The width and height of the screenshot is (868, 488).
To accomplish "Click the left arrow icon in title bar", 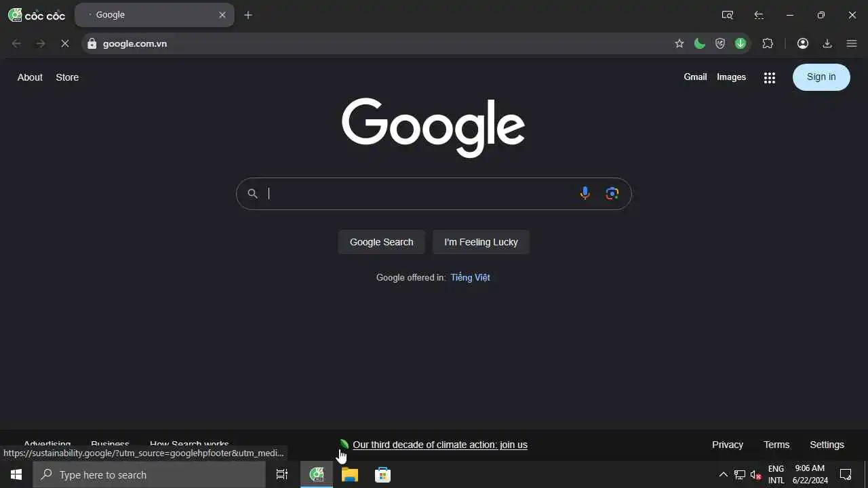I will 759,15.
